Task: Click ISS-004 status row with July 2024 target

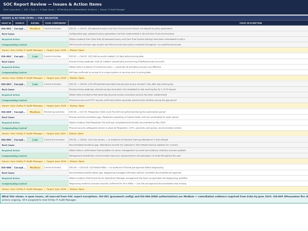Action: pyautogui.click(x=154, y=134)
